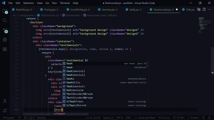Choose GiTestTubes suggestion

coord(104,101)
